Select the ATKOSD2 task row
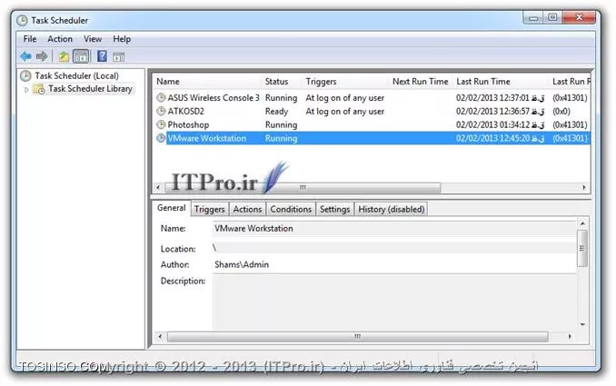The width and height of the screenshot is (616, 386). 372,111
